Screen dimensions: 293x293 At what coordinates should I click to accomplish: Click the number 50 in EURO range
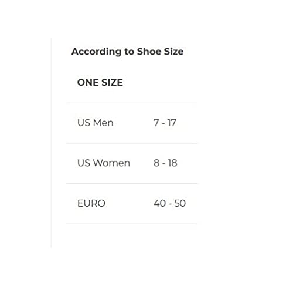pyautogui.click(x=180, y=203)
